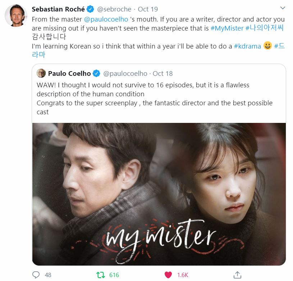Click the Paulo Coelho display name

pyautogui.click(x=69, y=73)
